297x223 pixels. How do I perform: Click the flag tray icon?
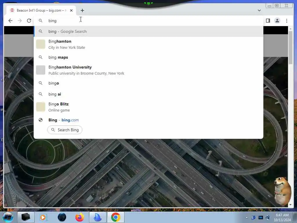point(253,217)
